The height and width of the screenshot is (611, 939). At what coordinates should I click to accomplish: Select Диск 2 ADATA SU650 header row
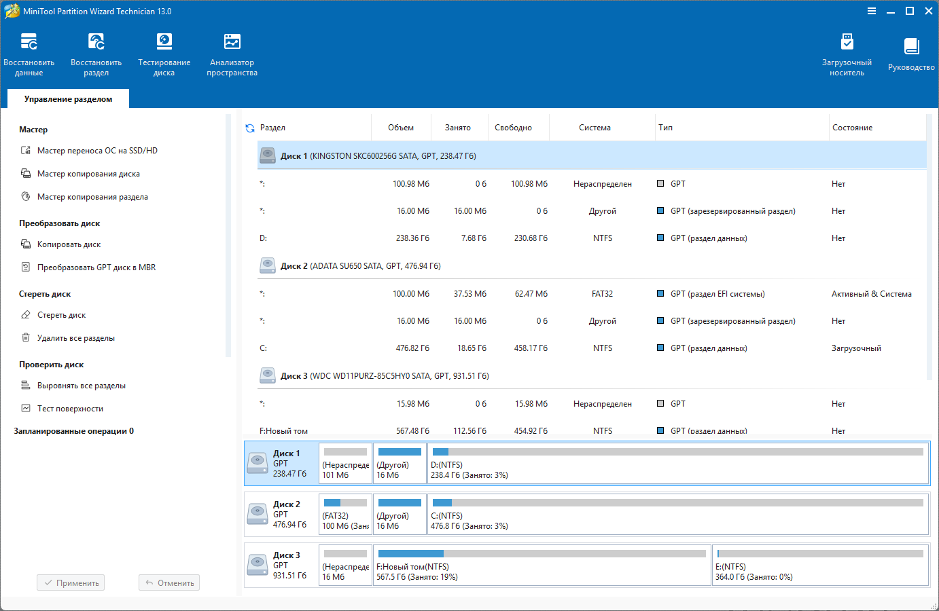[360, 266]
